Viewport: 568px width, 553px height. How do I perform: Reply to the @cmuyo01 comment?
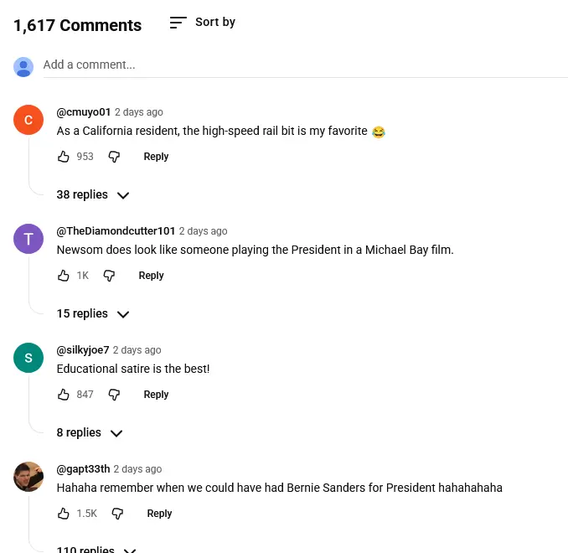click(156, 157)
